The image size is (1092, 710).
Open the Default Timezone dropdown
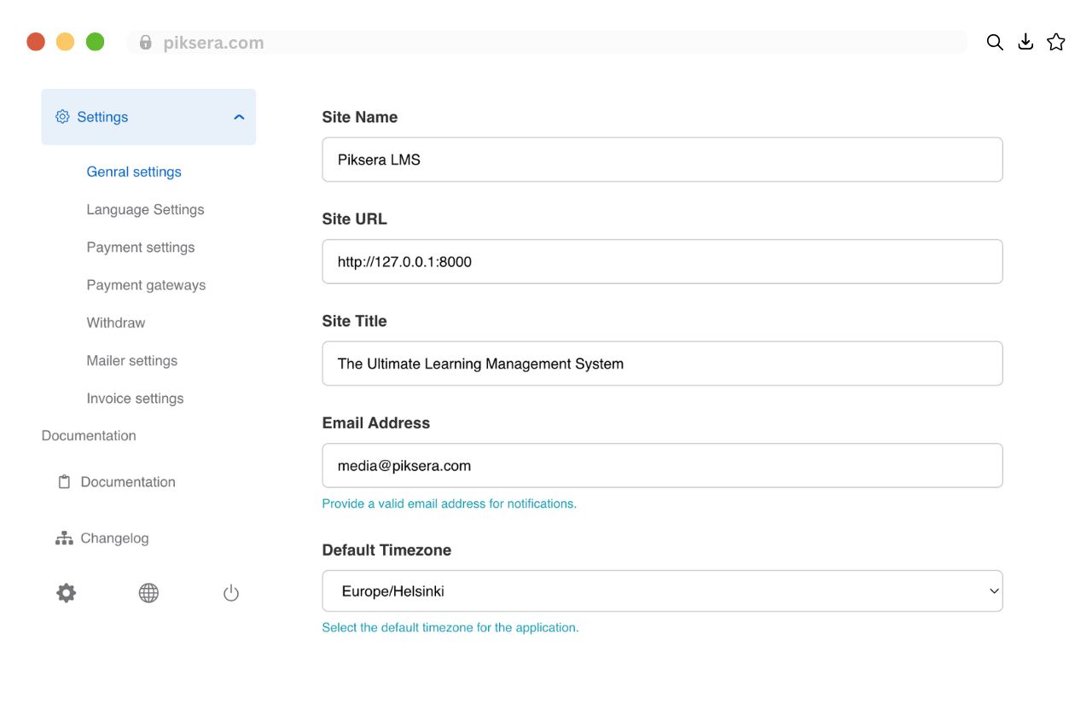click(x=662, y=591)
